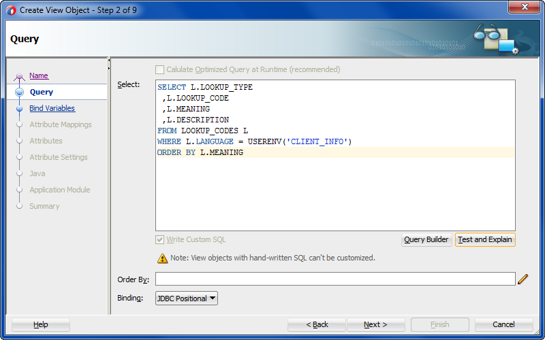
Task: Click in the empty SQL editor area below the query
Action: pos(335,194)
